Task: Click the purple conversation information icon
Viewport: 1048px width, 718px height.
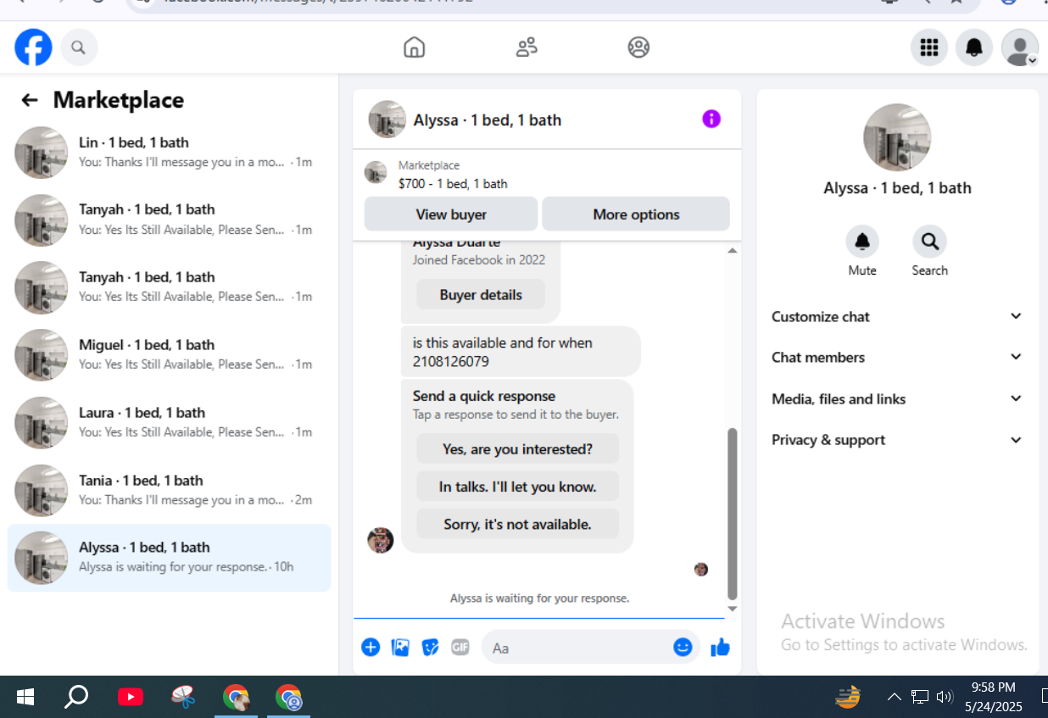Action: coord(711,119)
